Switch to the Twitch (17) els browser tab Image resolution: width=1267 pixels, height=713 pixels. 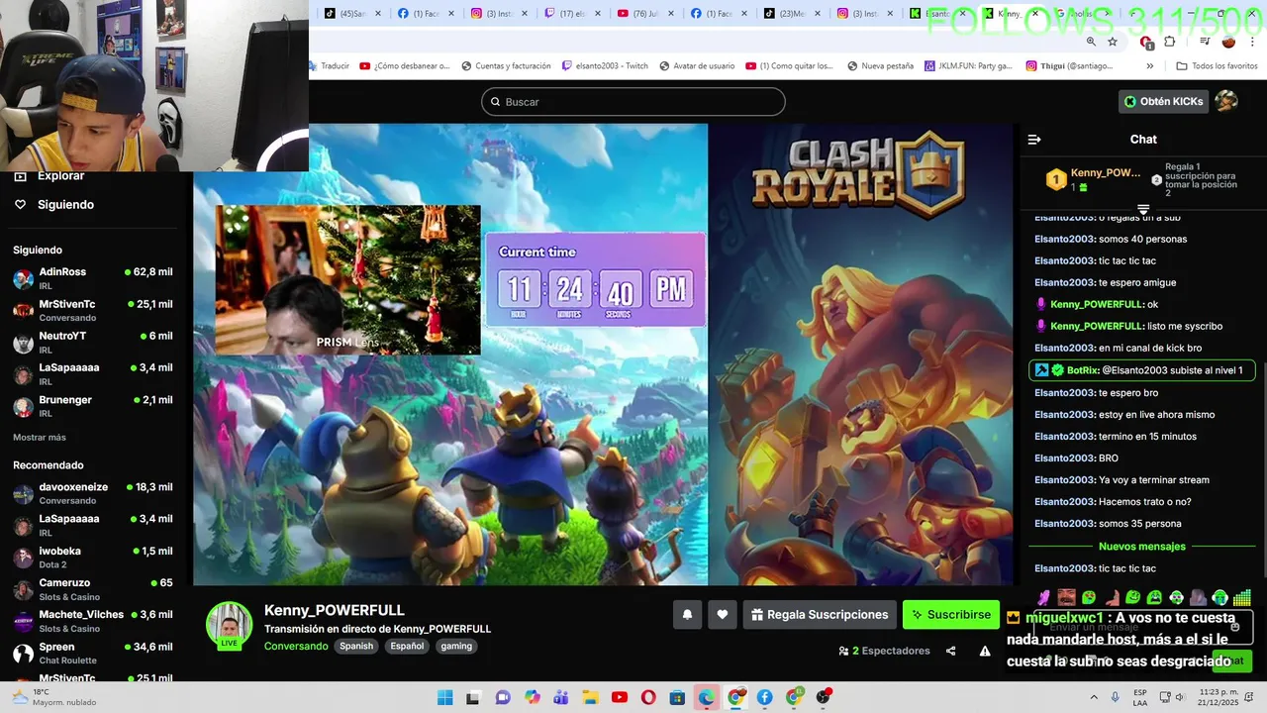tap(572, 13)
